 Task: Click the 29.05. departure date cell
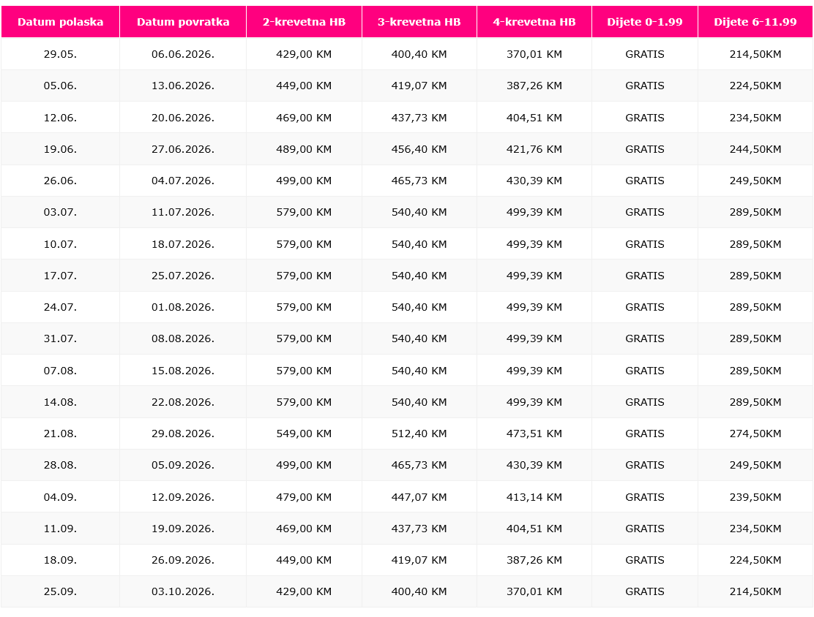[x=60, y=54]
